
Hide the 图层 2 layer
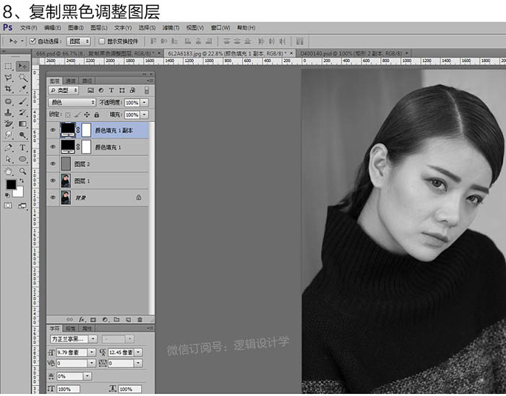pos(53,164)
